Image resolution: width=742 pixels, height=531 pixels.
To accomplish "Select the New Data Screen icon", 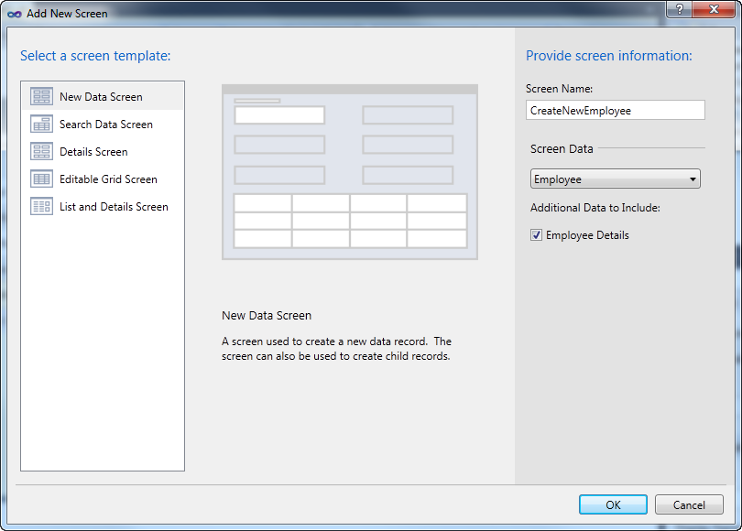I will 41,95.
